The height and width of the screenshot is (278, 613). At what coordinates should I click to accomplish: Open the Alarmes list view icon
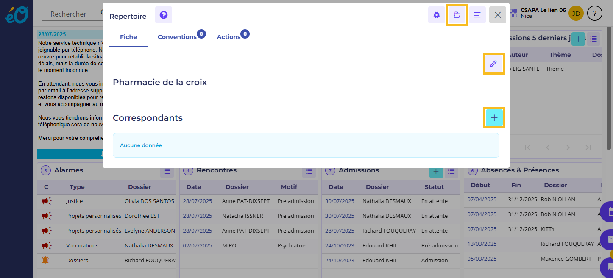tap(167, 171)
